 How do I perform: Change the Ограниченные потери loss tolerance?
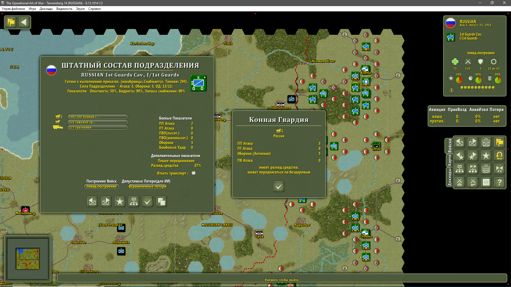point(147,187)
